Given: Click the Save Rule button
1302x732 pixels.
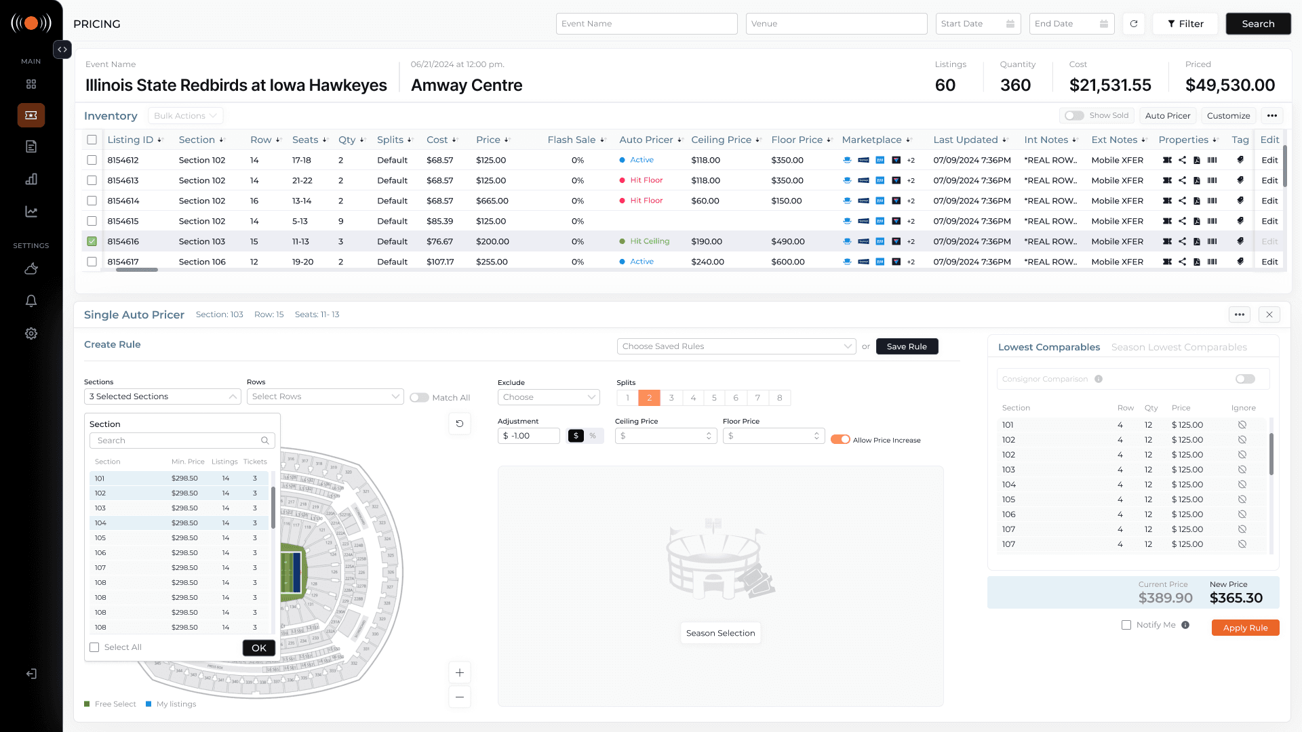Looking at the screenshot, I should tap(907, 346).
